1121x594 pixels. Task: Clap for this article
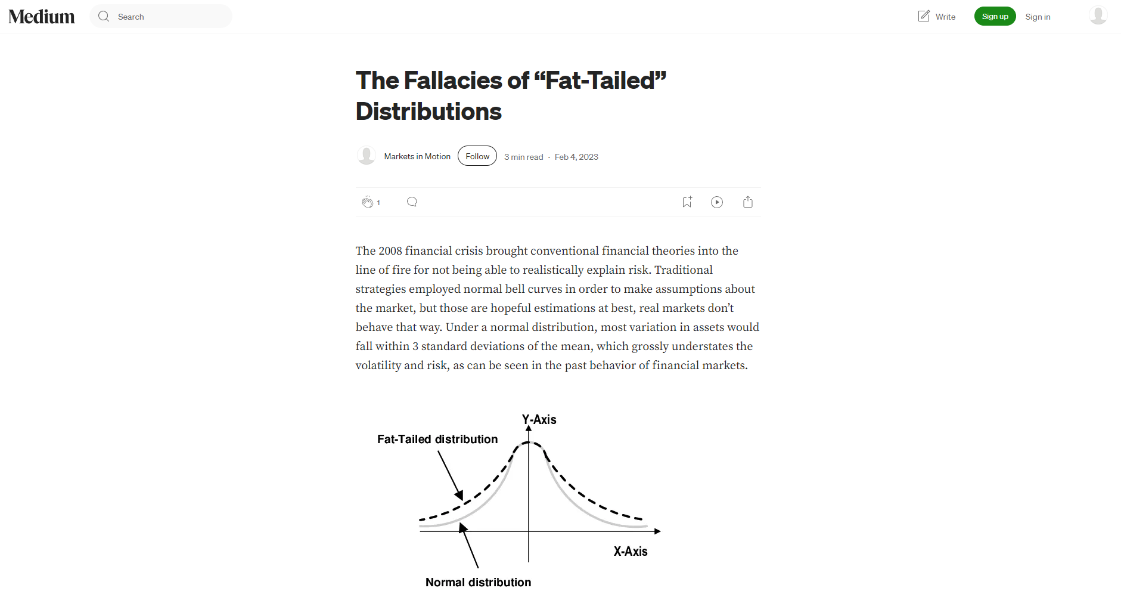[x=367, y=202]
